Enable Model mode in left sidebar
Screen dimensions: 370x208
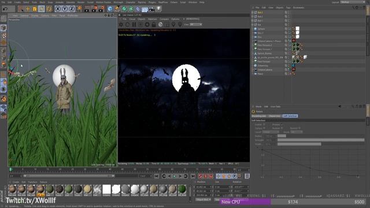pyautogui.click(x=3, y=28)
